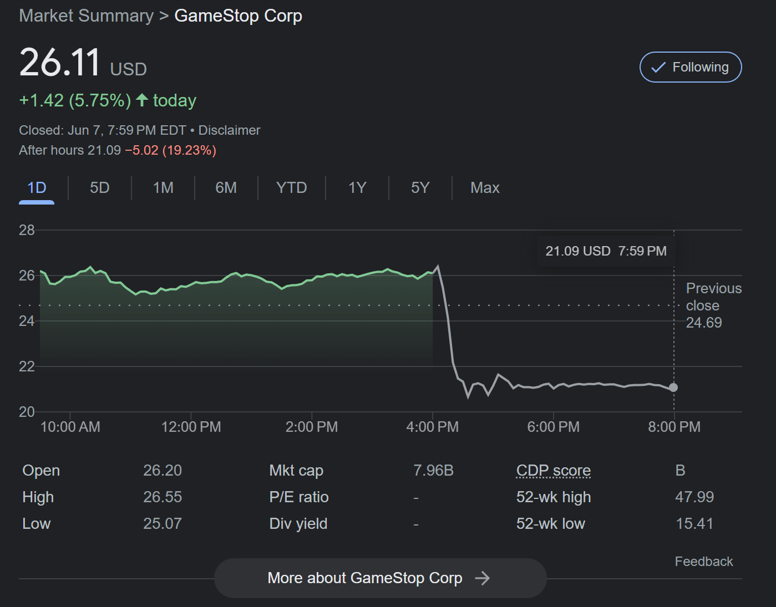Click the 10:00 AM axis label
This screenshot has height=607, width=776.
point(70,427)
